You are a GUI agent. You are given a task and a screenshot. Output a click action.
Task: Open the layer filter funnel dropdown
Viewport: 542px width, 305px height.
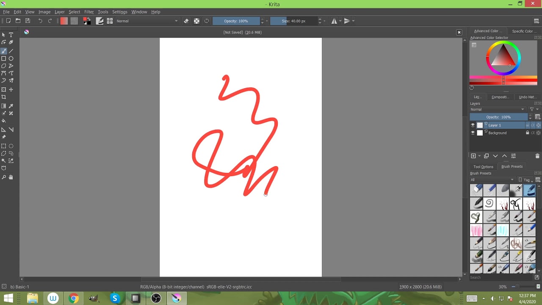click(534, 109)
